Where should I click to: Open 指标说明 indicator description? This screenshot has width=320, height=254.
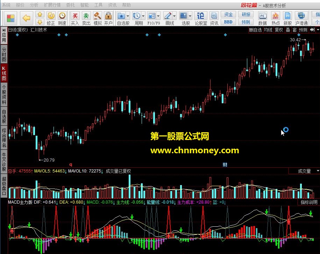309,202
